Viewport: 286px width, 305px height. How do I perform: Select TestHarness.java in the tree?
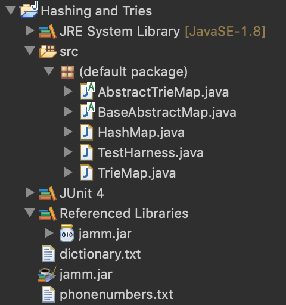click(x=151, y=153)
